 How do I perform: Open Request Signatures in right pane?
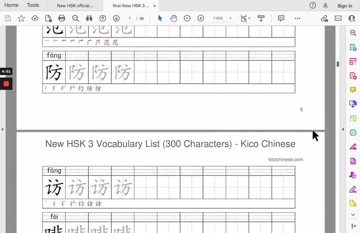[353, 175]
